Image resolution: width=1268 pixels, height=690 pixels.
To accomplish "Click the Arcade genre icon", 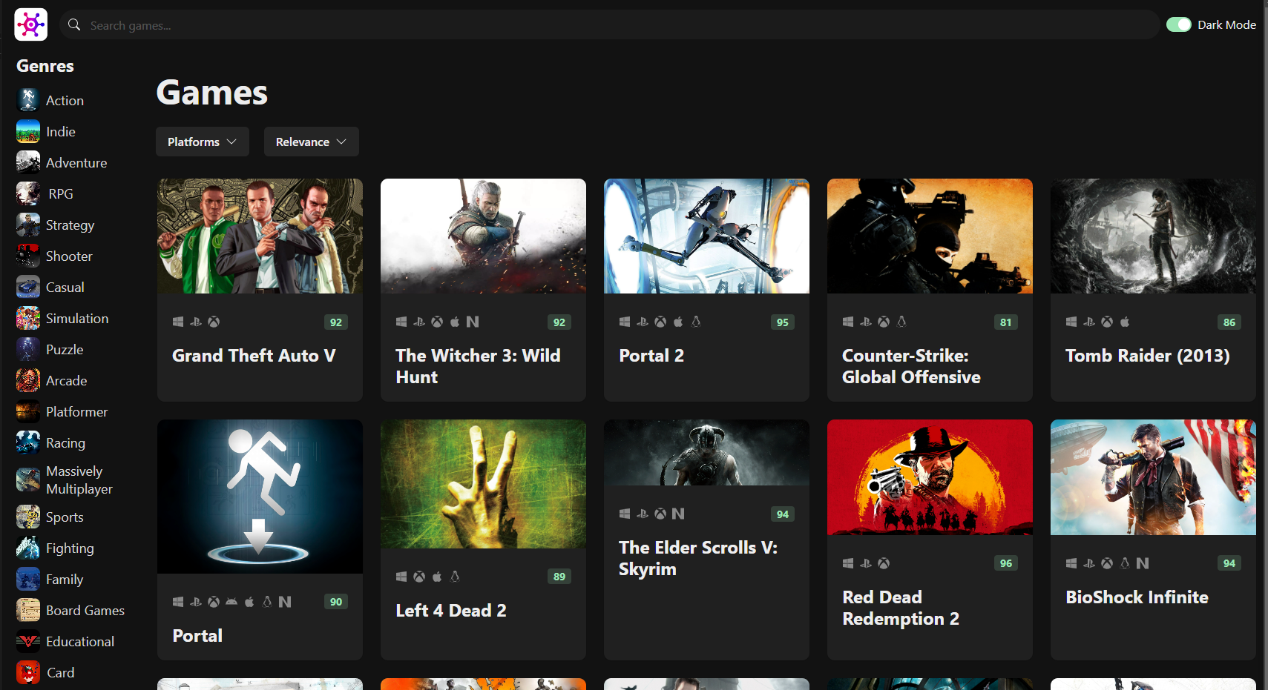I will 28,380.
